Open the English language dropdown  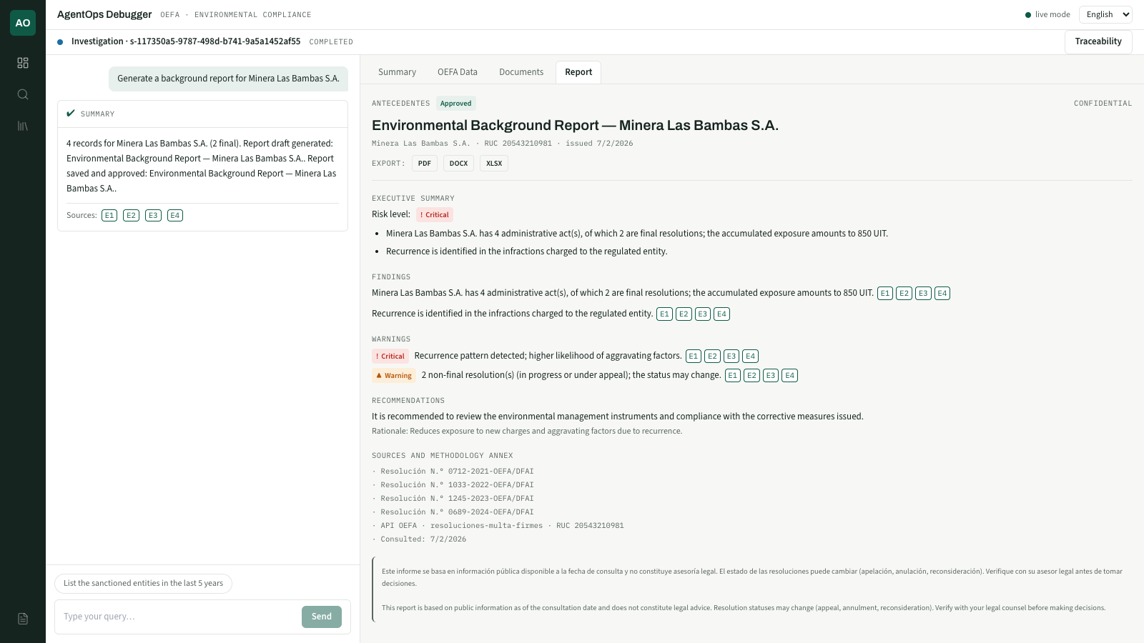tap(1105, 14)
